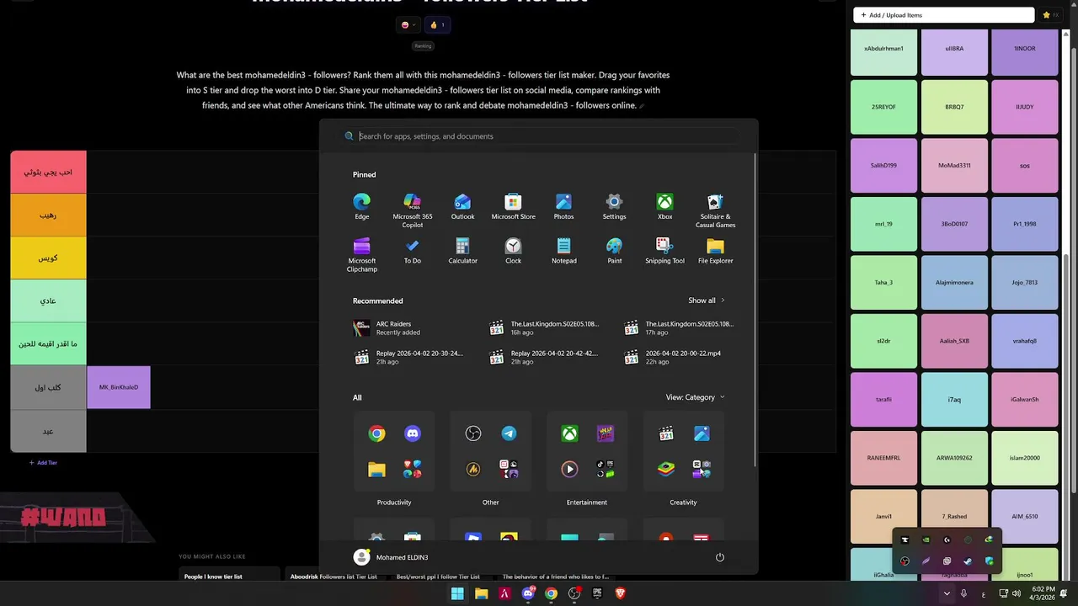1078x606 pixels.
Task: Click Add Tier link
Action: click(x=43, y=463)
